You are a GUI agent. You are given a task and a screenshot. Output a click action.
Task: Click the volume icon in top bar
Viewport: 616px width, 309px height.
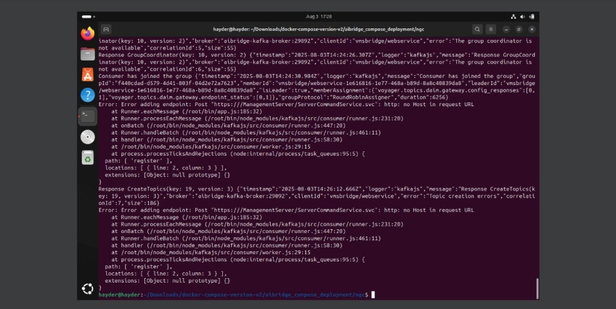[x=522, y=16]
